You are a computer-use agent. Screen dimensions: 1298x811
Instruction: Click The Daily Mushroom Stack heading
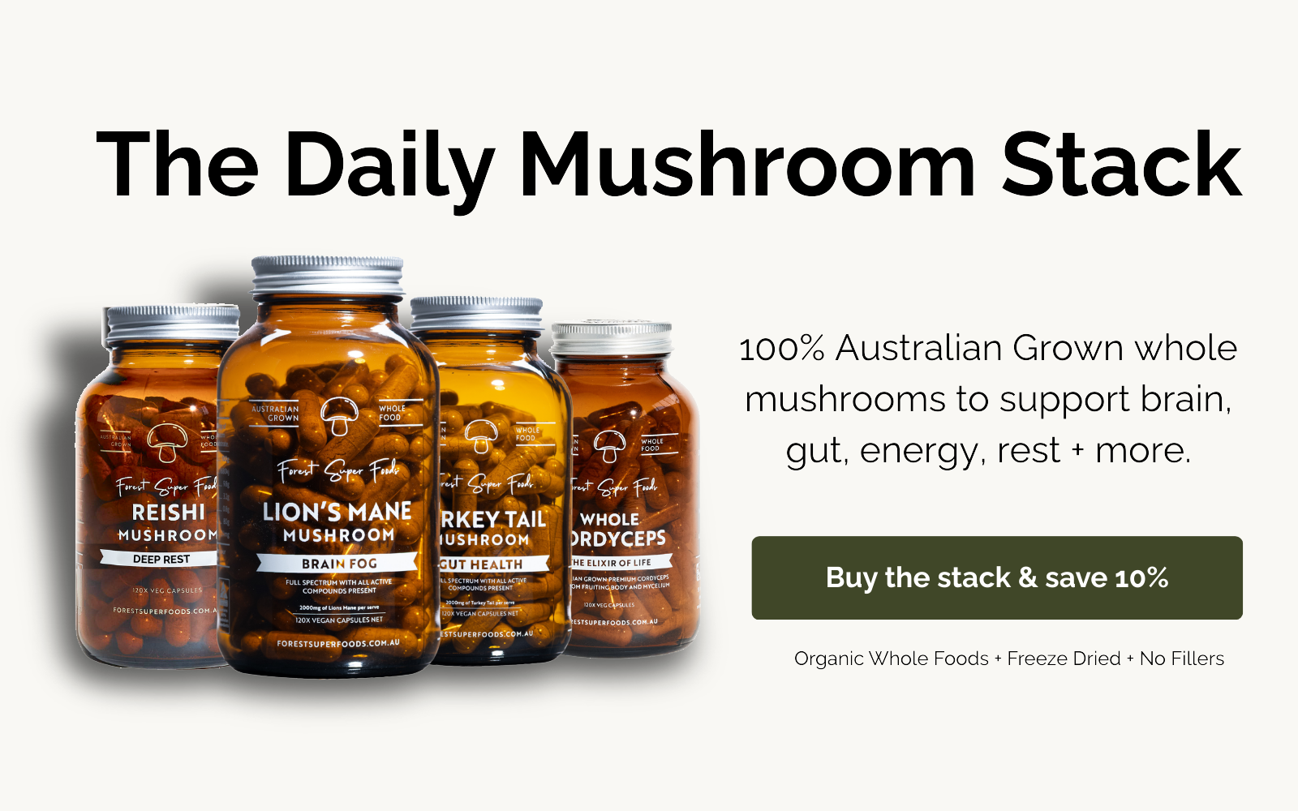click(669, 166)
